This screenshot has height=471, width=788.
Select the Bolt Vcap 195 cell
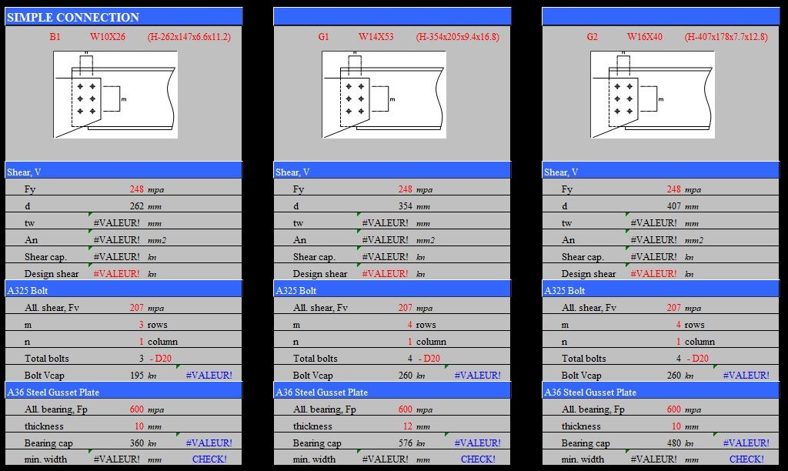tap(137, 376)
